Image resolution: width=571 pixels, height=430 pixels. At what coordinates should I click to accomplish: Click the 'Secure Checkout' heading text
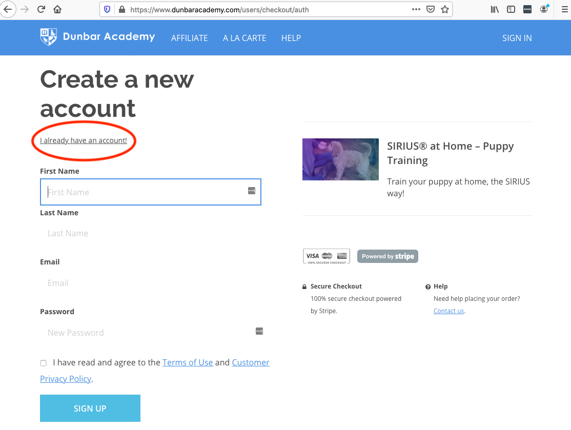point(336,286)
